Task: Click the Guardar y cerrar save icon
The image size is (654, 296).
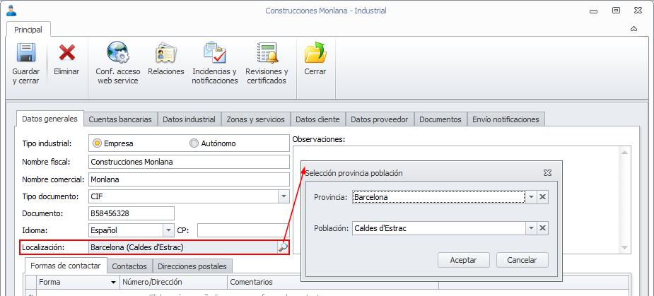Action: (26, 54)
